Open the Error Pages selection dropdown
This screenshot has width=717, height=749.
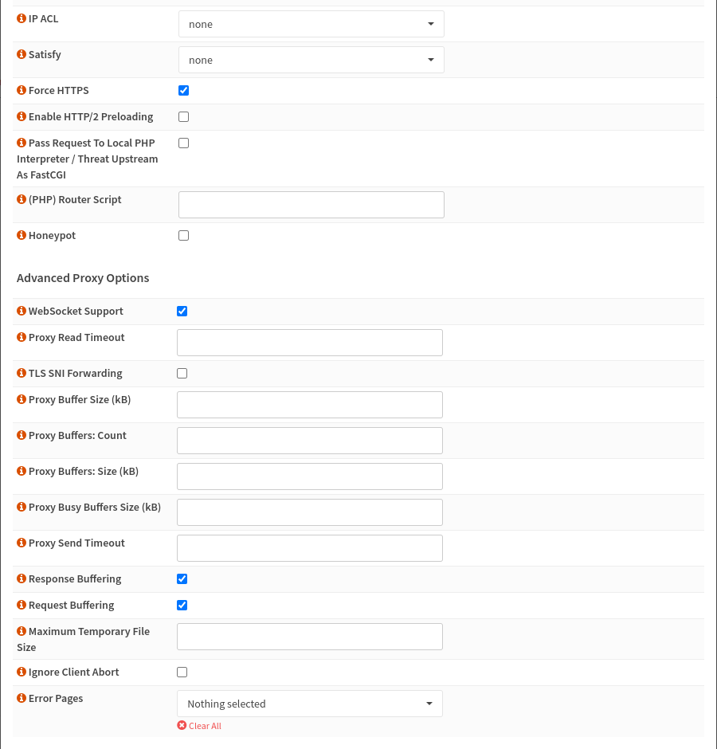(309, 703)
